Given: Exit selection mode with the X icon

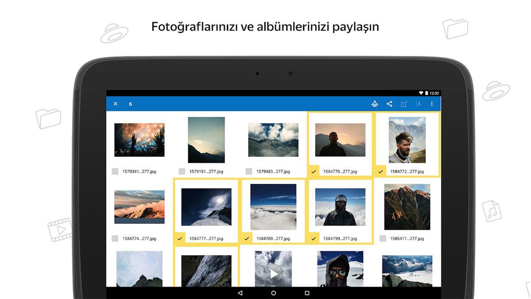Looking at the screenshot, I should click(115, 104).
